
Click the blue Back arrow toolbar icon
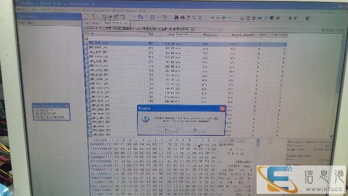click(224, 17)
